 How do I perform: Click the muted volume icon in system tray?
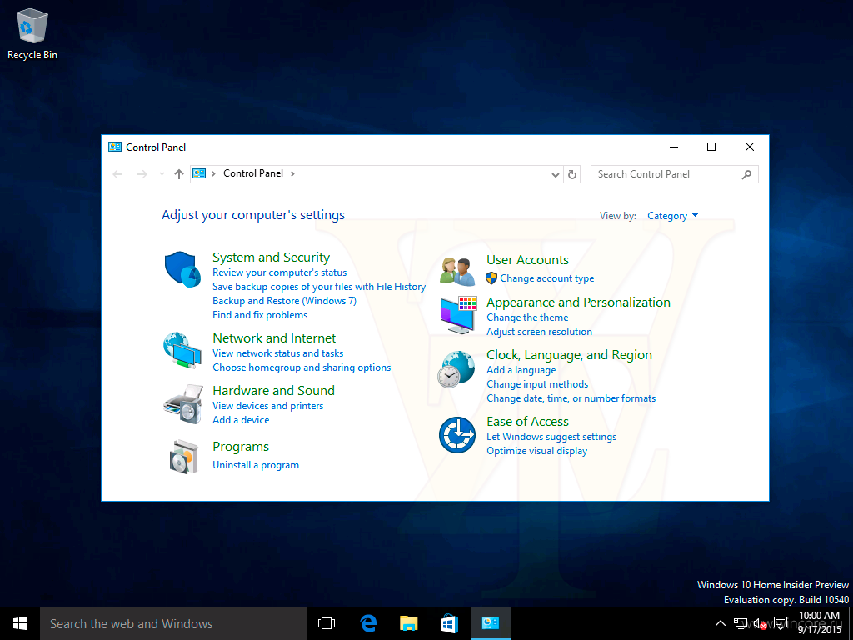point(761,623)
